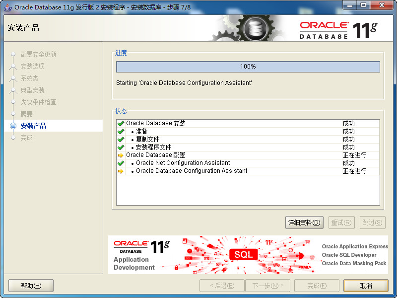This screenshot has width=397, height=298.
Task: Click the green check beside Oracle Database 安装
Action: point(121,123)
